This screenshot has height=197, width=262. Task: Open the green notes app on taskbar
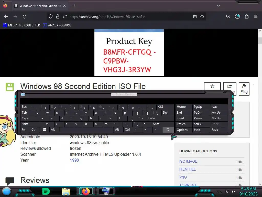click(46, 191)
